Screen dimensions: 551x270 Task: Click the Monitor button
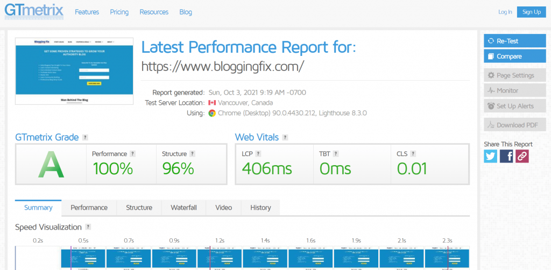[x=515, y=90]
